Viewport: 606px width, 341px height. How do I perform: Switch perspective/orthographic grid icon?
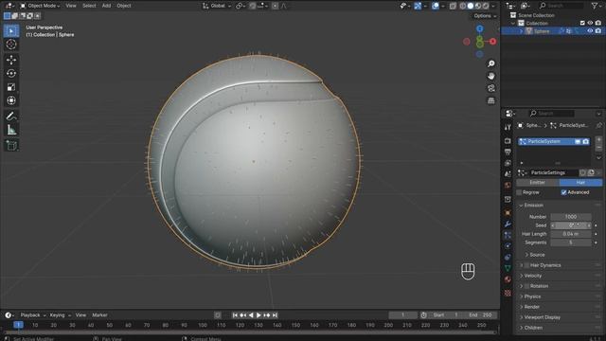click(x=490, y=100)
